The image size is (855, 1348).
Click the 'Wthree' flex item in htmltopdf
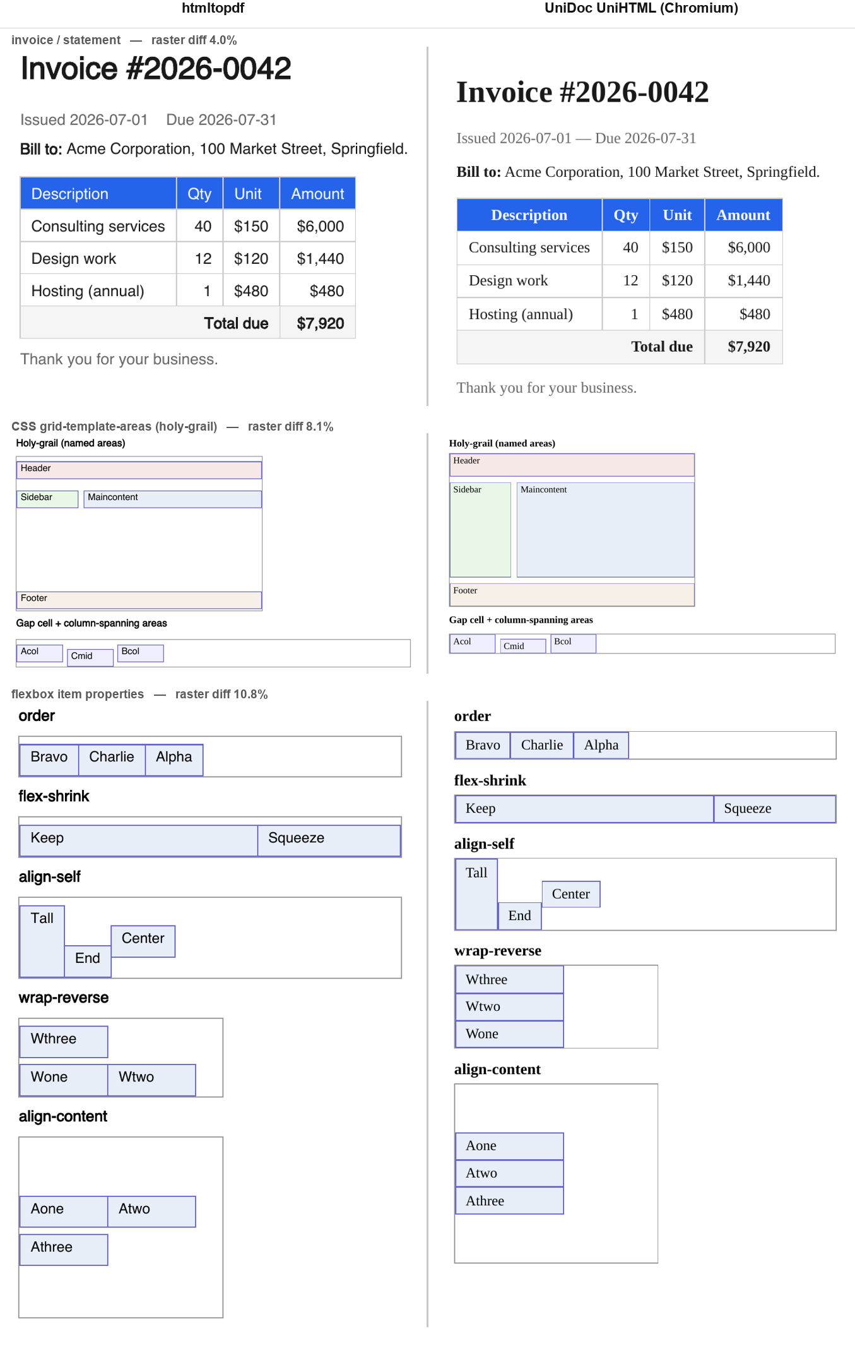[64, 1042]
